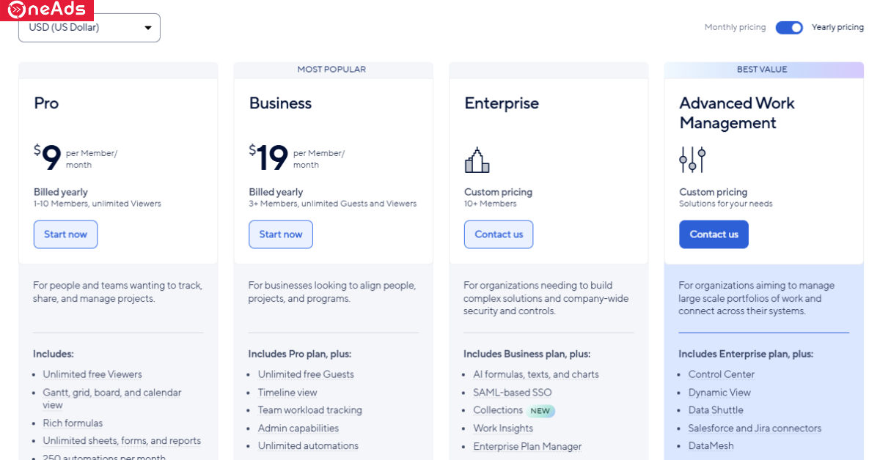The height and width of the screenshot is (460, 880).
Task: Open the Data Shuttle feature link
Action: point(715,410)
